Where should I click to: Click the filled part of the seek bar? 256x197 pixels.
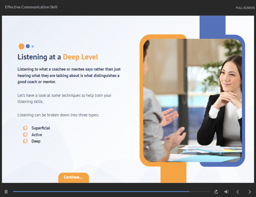tap(100, 192)
